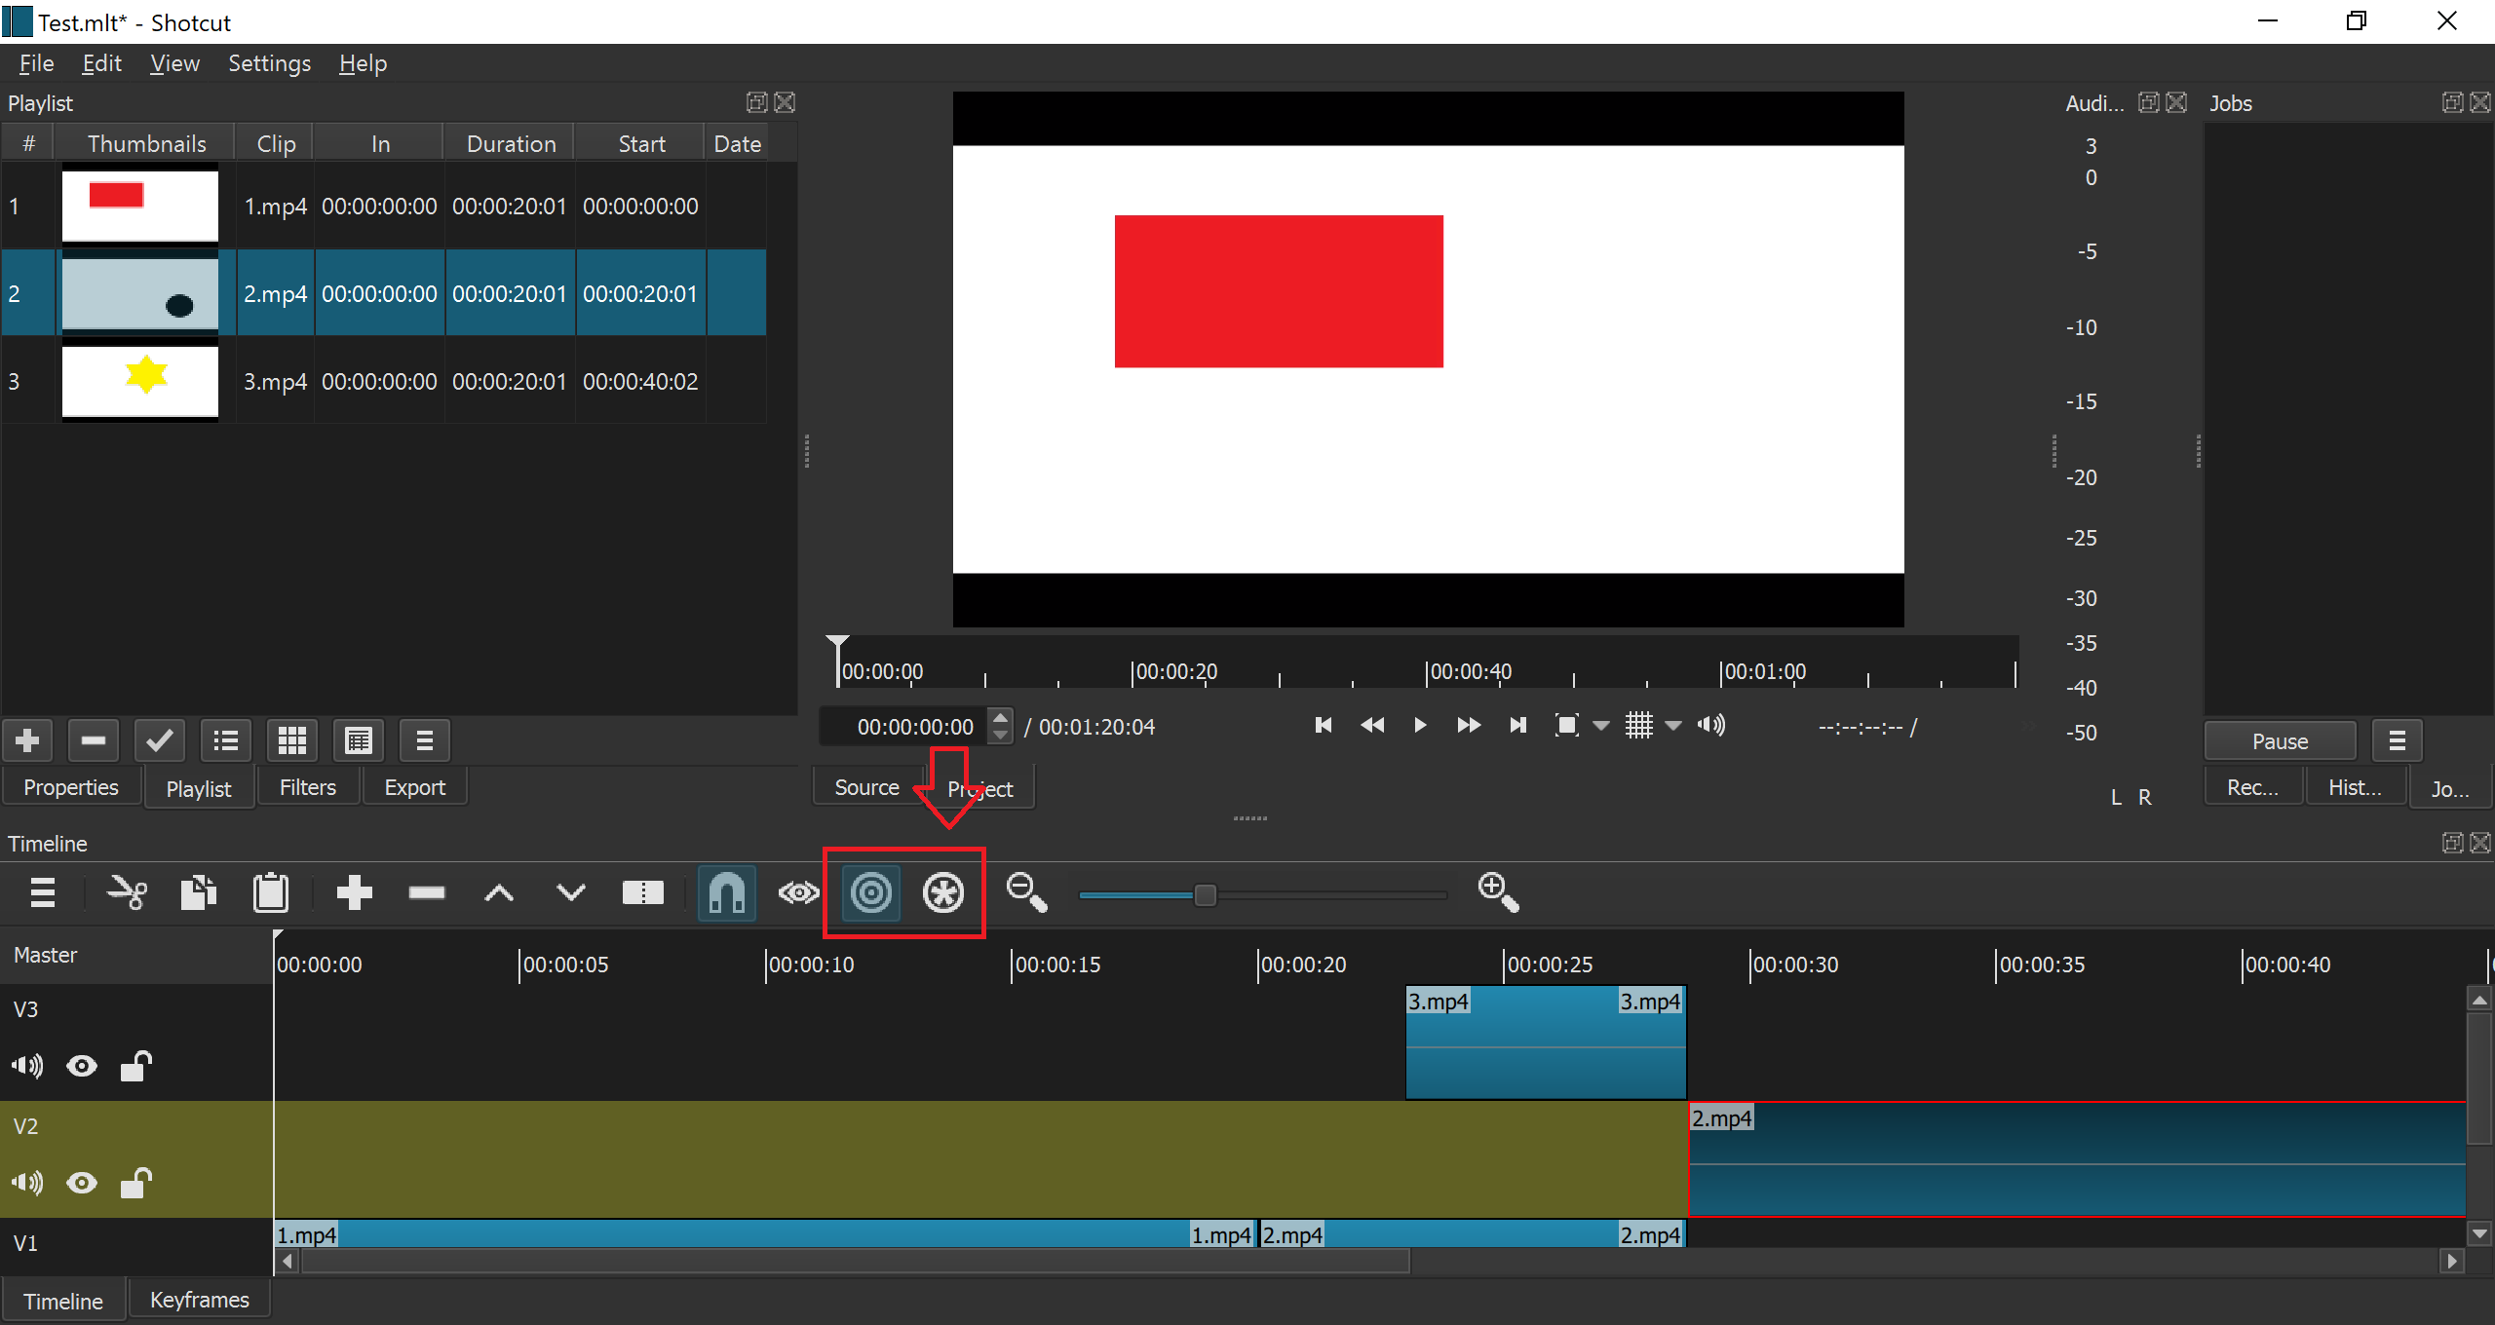This screenshot has width=2495, height=1325.
Task: Switch to the Keyframes tab
Action: tap(200, 1300)
